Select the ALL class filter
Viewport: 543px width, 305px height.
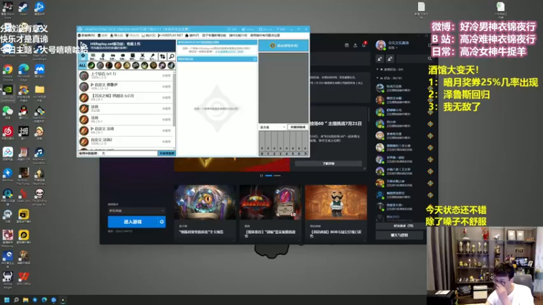pyautogui.click(x=82, y=65)
